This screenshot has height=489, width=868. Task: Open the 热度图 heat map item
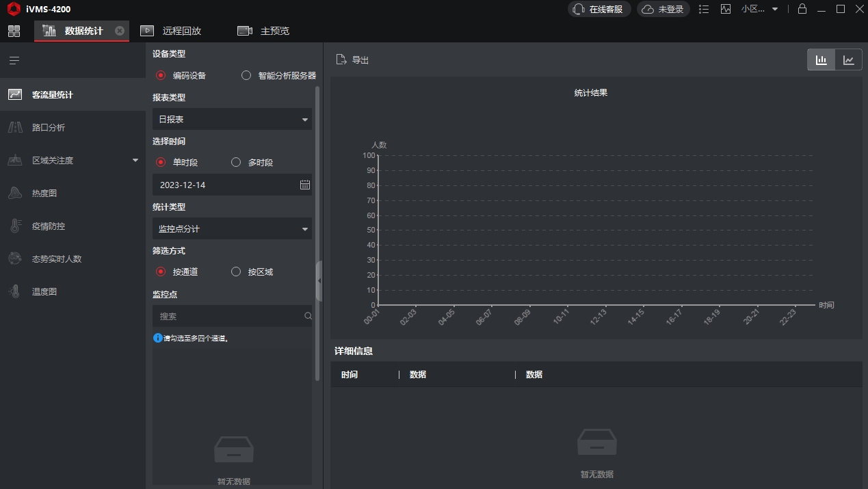44,194
